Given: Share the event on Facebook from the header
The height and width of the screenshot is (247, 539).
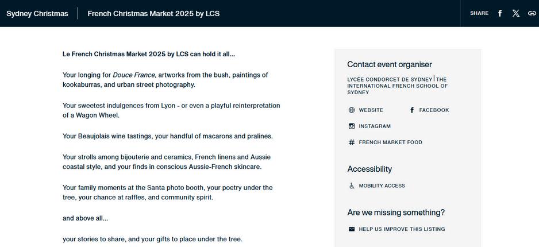Looking at the screenshot, I should click(x=500, y=13).
